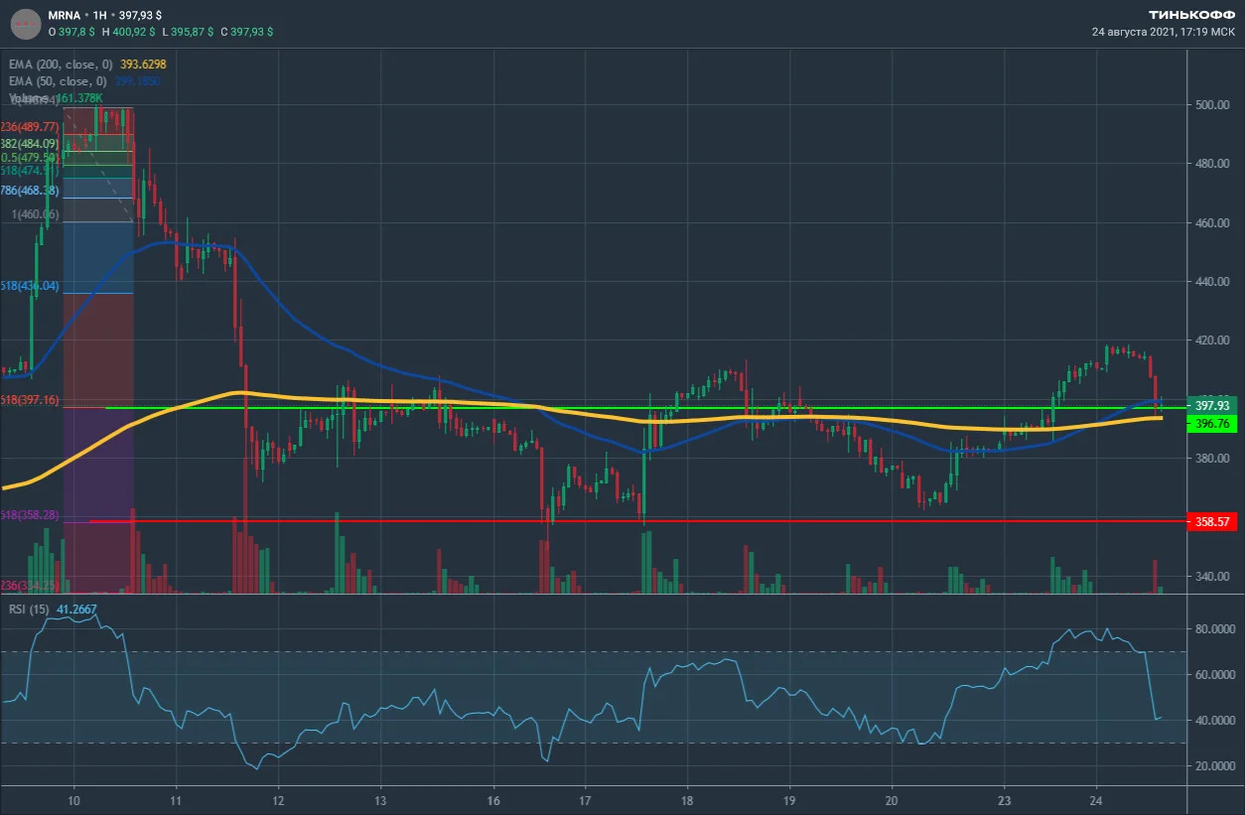
Task: Select the MRNA ticker symbol
Action: [64, 15]
